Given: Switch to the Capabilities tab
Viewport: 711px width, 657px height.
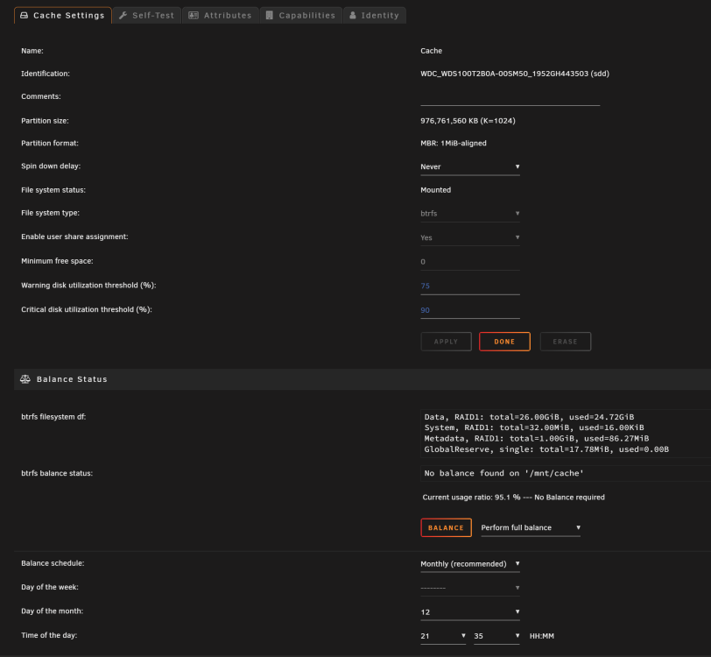Looking at the screenshot, I should click(x=300, y=16).
